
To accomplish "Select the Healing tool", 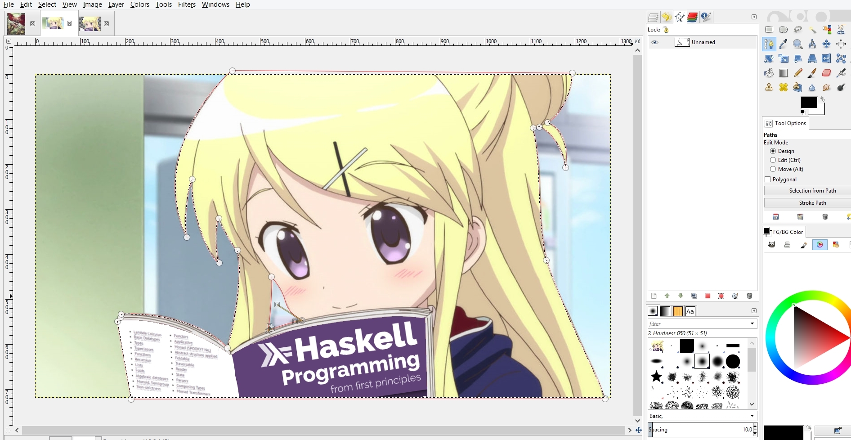I will click(783, 87).
